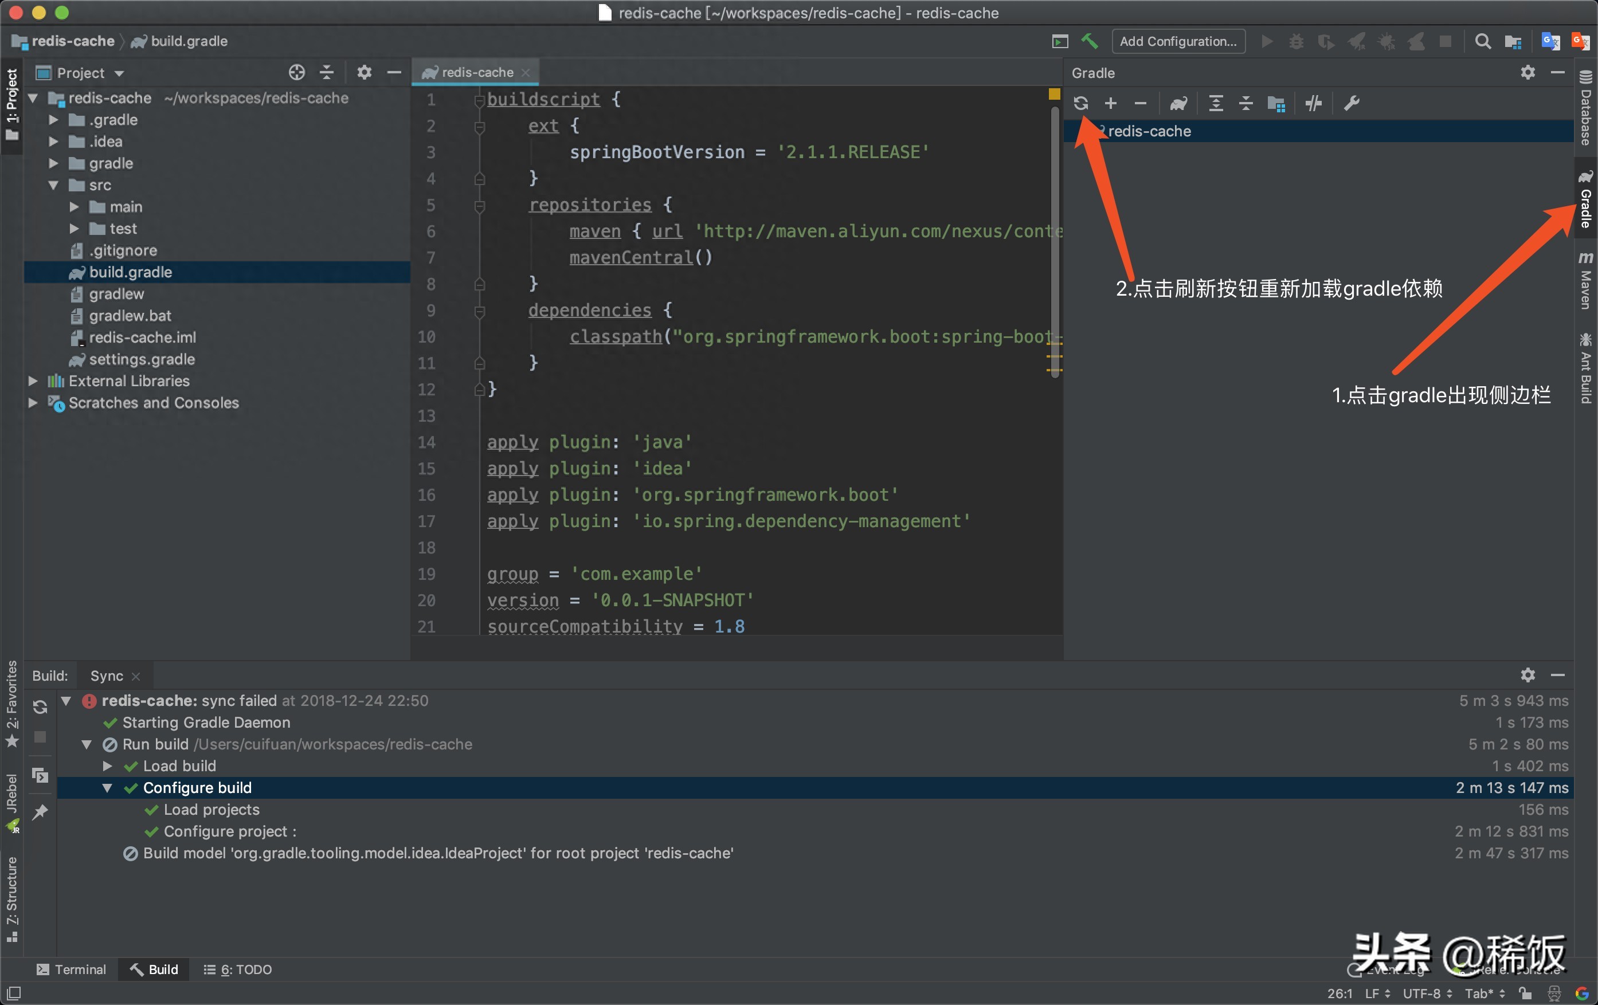1598x1005 pixels.
Task: Click locate-in-project crosshair icon
Action: (297, 72)
